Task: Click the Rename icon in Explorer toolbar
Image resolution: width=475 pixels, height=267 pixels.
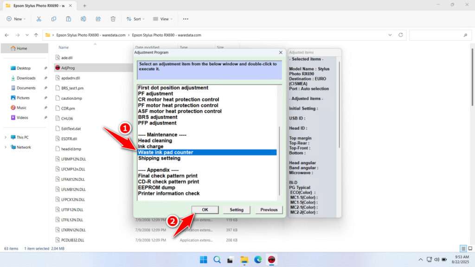Action: pyautogui.click(x=83, y=19)
